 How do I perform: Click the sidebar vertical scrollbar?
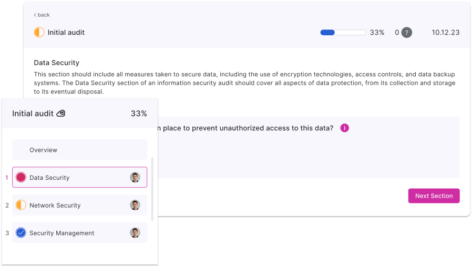tap(152, 189)
